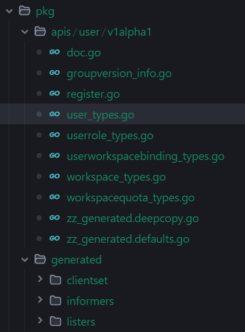Click the pkg open-folder icon
This screenshot has height=332, width=245.
pyautogui.click(x=25, y=10)
